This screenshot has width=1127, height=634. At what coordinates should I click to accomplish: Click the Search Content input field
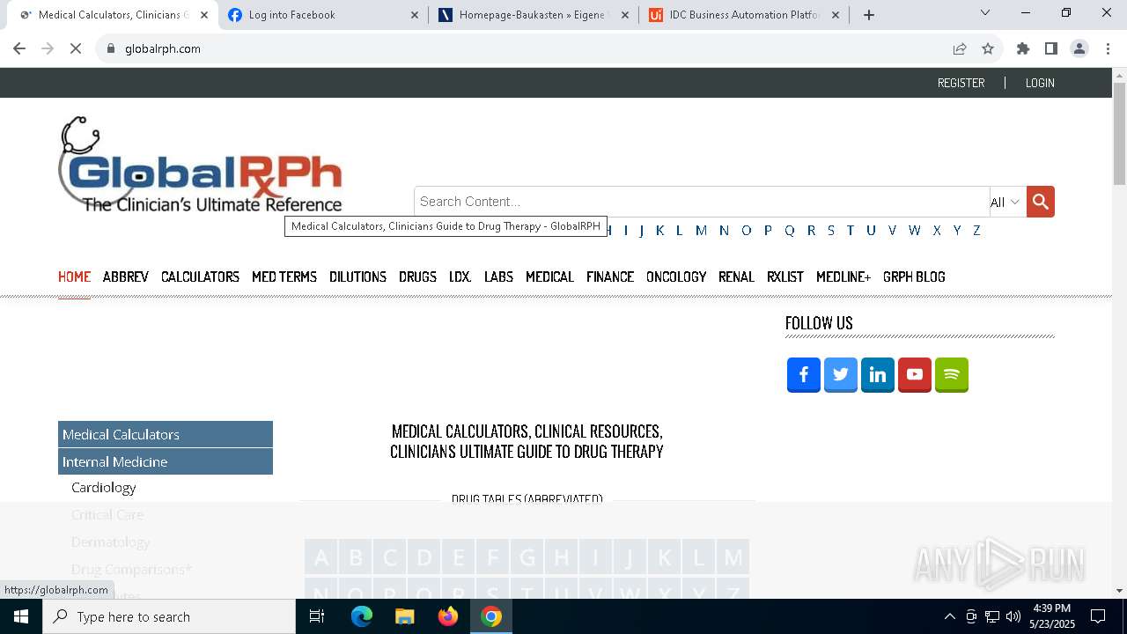tap(702, 202)
